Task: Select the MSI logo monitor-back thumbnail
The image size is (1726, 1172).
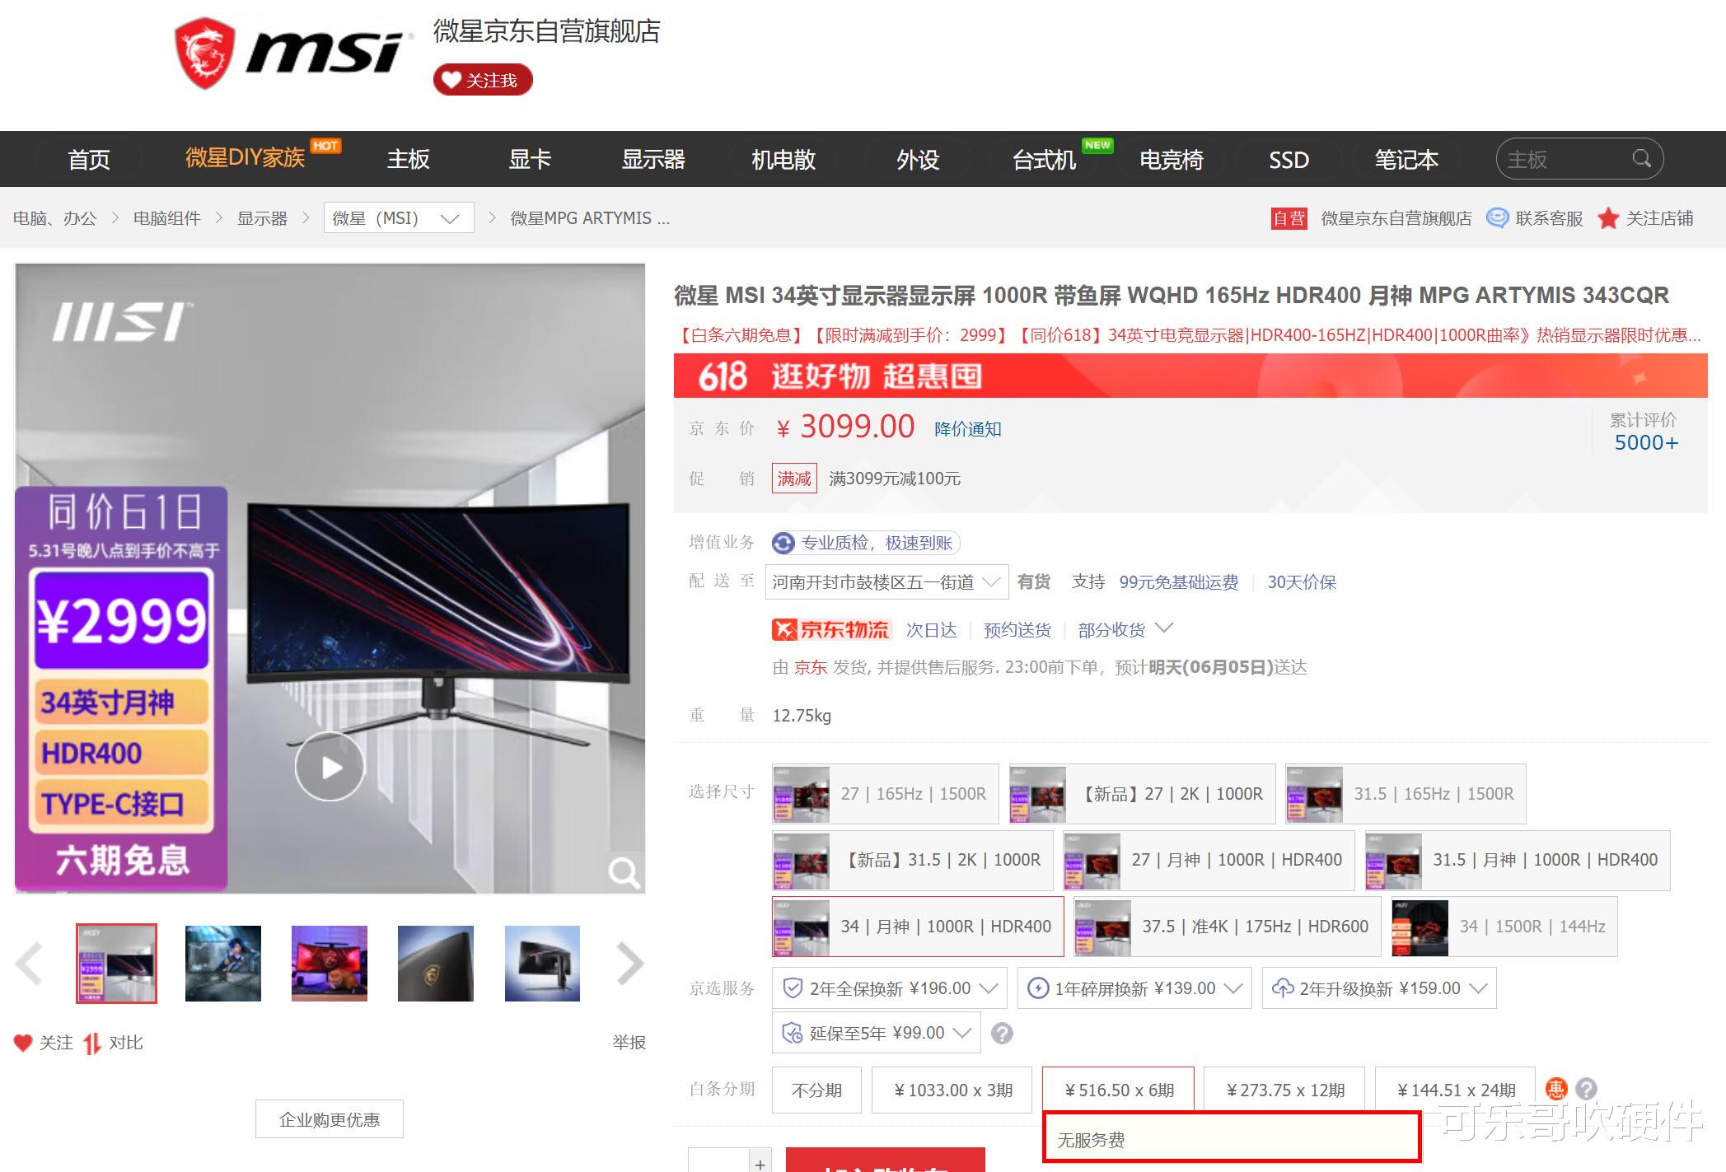Action: click(x=436, y=964)
